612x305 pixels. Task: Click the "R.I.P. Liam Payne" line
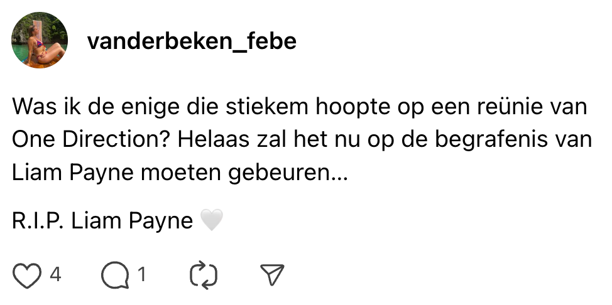click(x=102, y=221)
